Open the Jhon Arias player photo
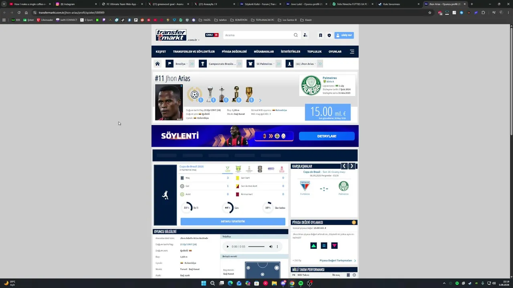 (169, 102)
